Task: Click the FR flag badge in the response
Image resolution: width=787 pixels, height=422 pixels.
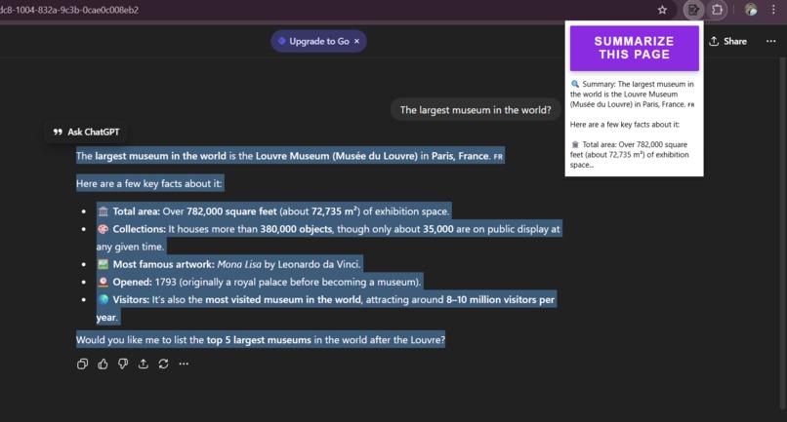Action: (x=498, y=156)
